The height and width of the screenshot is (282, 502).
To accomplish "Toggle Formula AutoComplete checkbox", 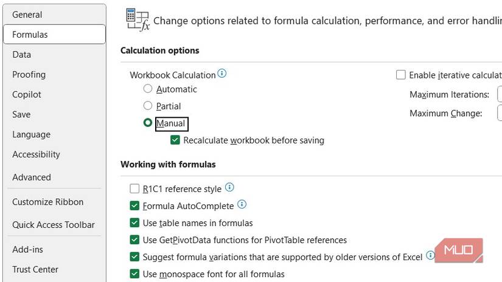I will point(134,206).
